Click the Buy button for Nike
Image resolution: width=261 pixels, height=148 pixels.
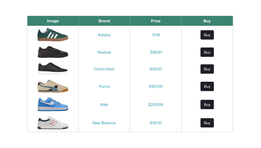point(207,104)
